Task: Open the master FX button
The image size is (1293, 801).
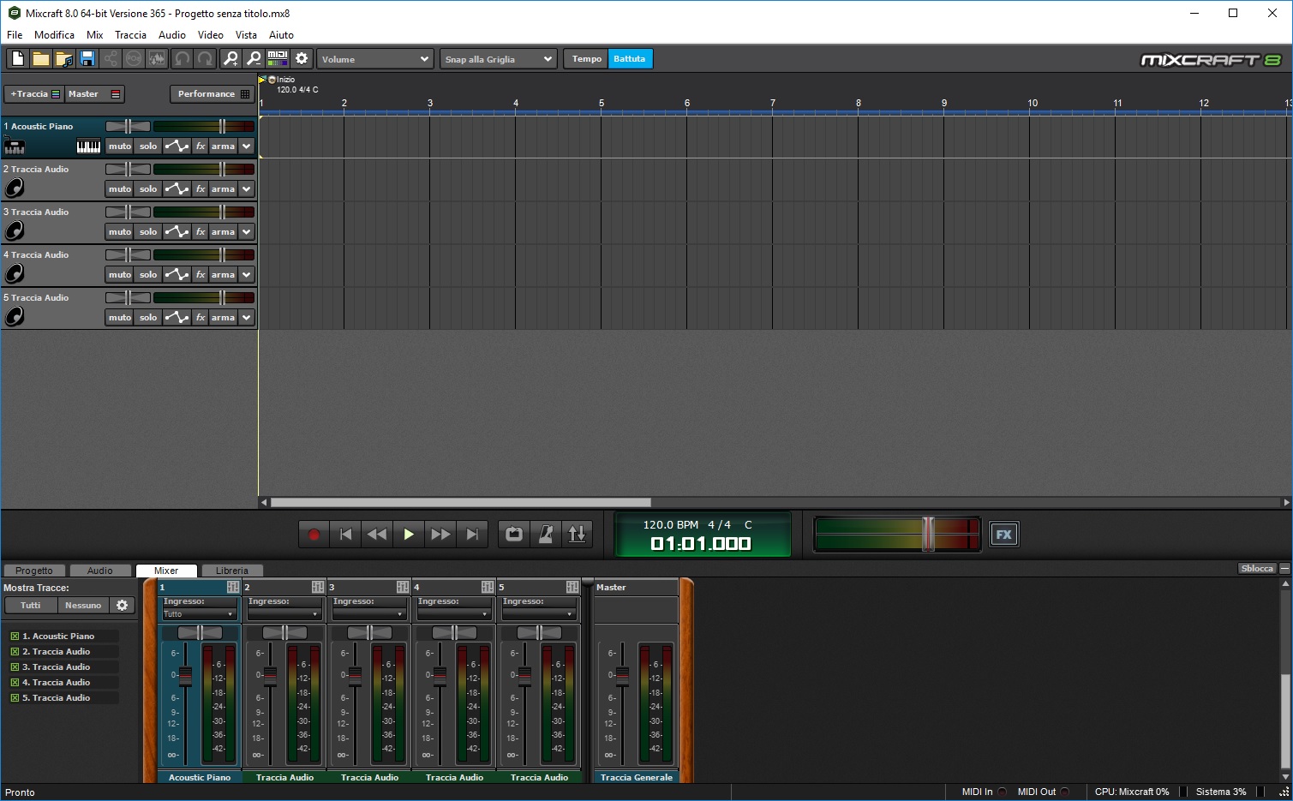Action: pos(1003,535)
